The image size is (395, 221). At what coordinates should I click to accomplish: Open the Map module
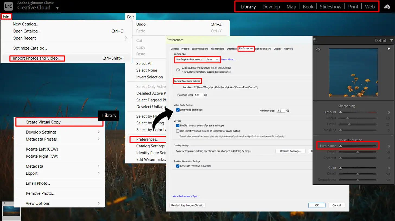pyautogui.click(x=291, y=7)
